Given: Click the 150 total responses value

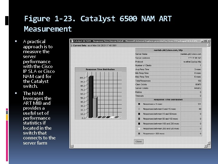Looking at the screenshot, I should pyautogui.click(x=199, y=81).
